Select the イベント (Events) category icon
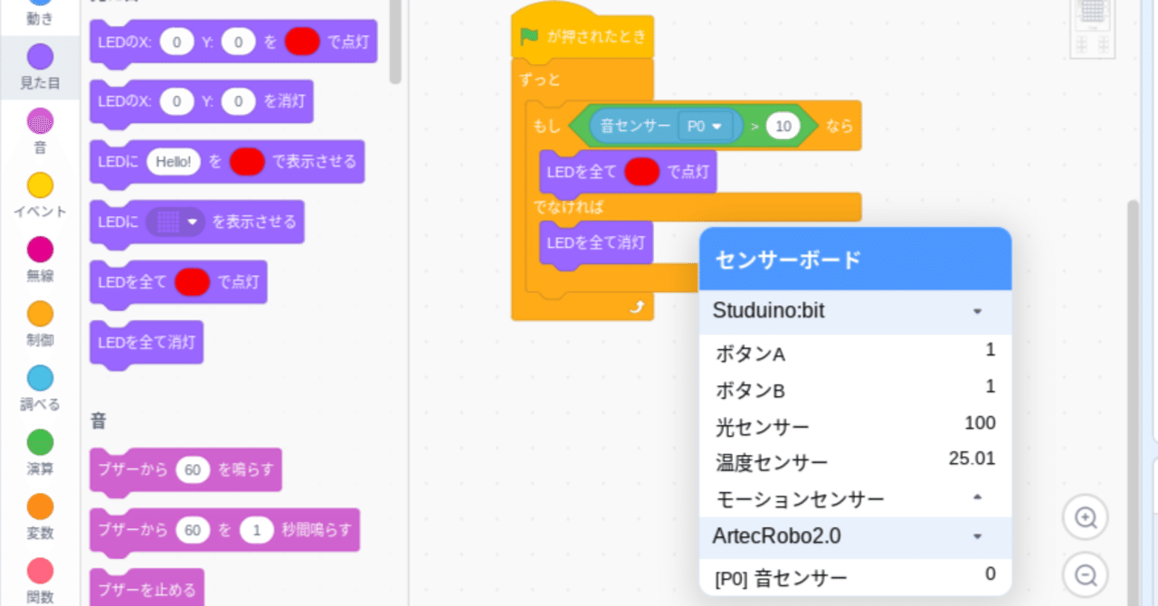Viewport: 1158px width, 606px height. (x=39, y=185)
